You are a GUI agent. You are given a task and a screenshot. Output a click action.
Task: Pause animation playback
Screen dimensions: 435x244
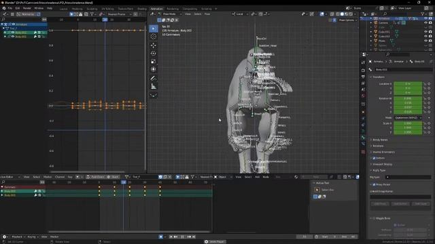pos(182,237)
